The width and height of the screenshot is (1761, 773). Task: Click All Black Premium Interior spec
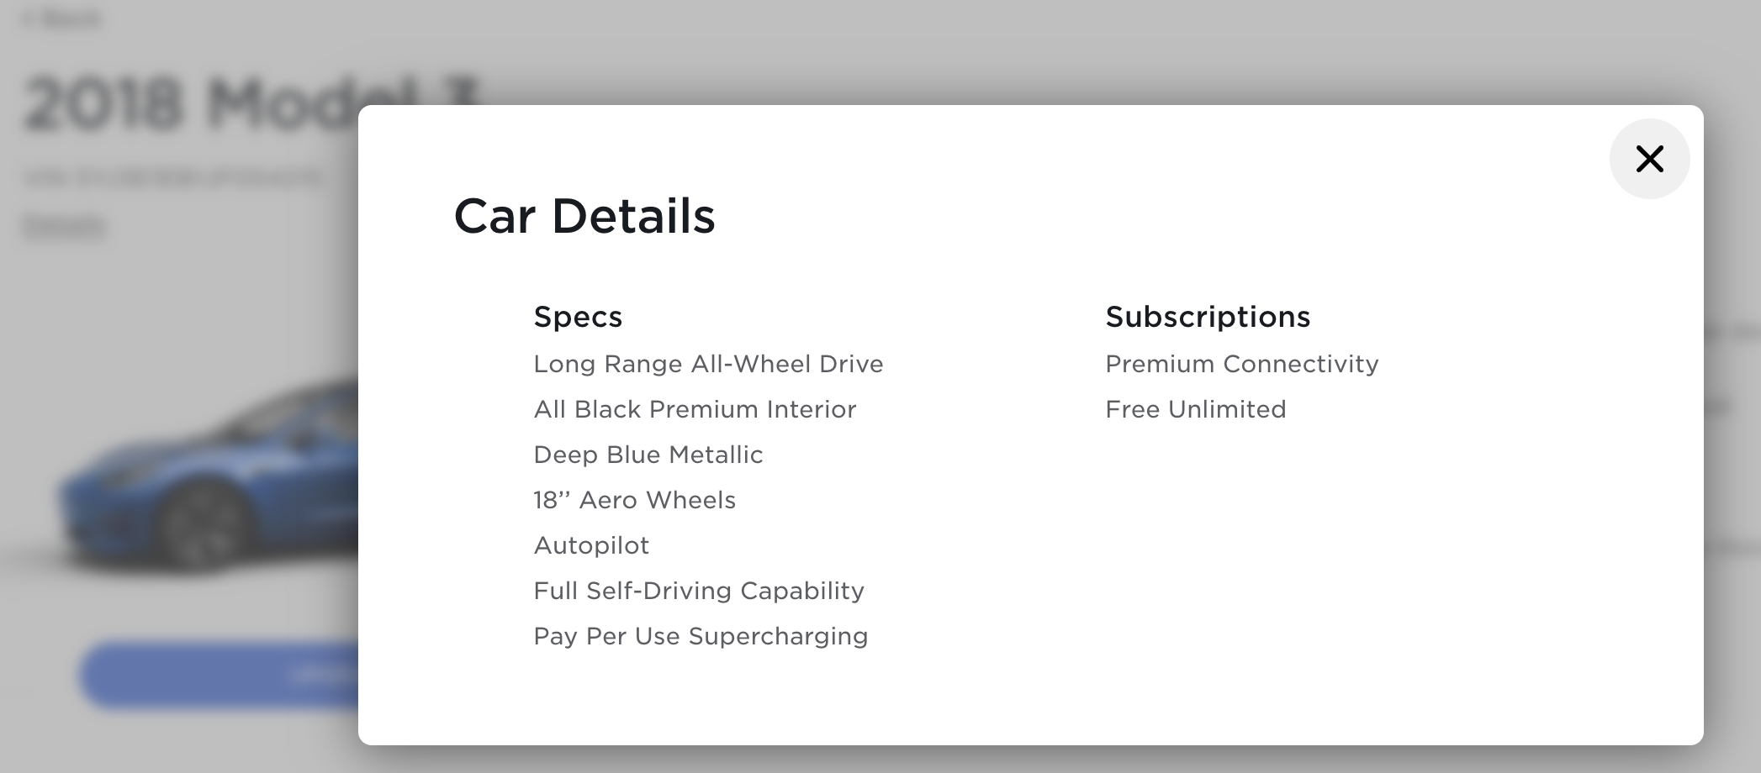[x=695, y=409]
